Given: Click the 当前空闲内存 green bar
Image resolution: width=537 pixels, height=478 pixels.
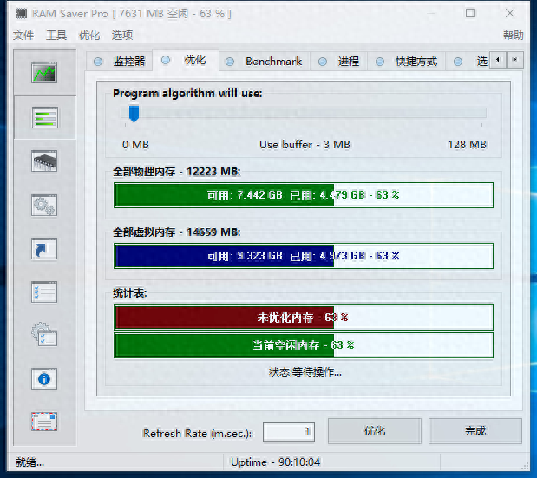Looking at the screenshot, I should (304, 345).
